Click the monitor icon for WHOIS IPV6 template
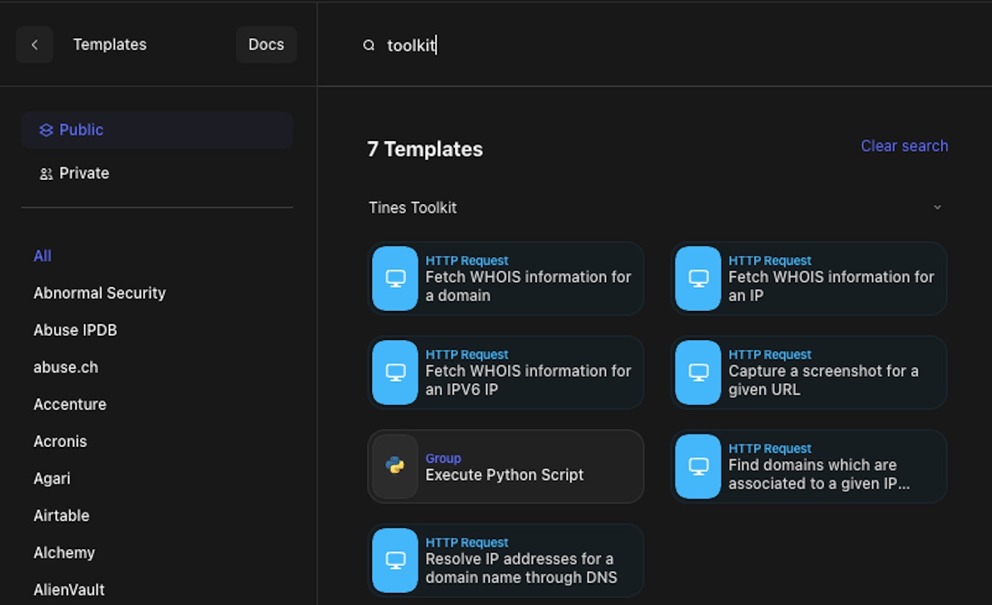Image resolution: width=992 pixels, height=605 pixels. (x=395, y=372)
